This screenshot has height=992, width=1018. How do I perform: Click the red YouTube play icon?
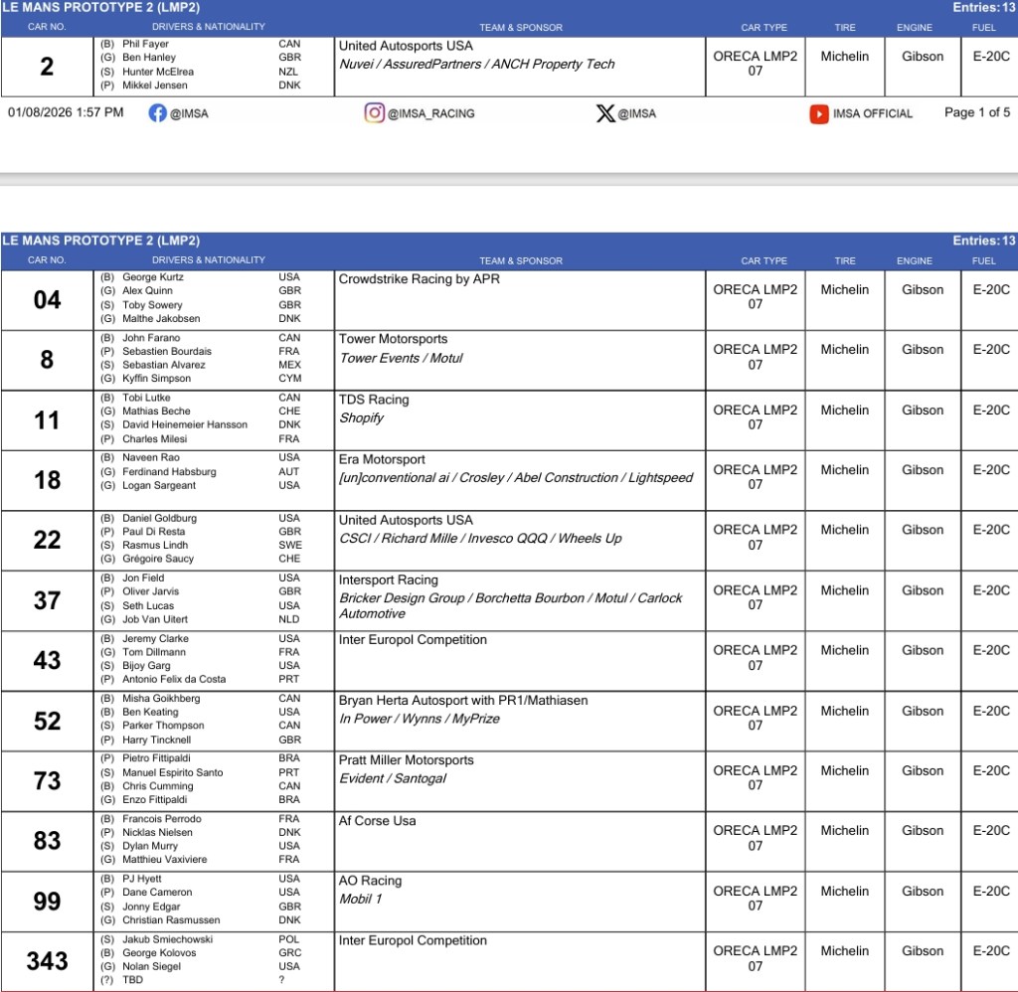[x=818, y=114]
